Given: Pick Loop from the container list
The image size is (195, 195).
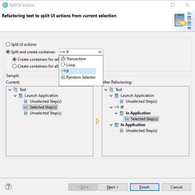Looking at the screenshot, I should (78, 65).
